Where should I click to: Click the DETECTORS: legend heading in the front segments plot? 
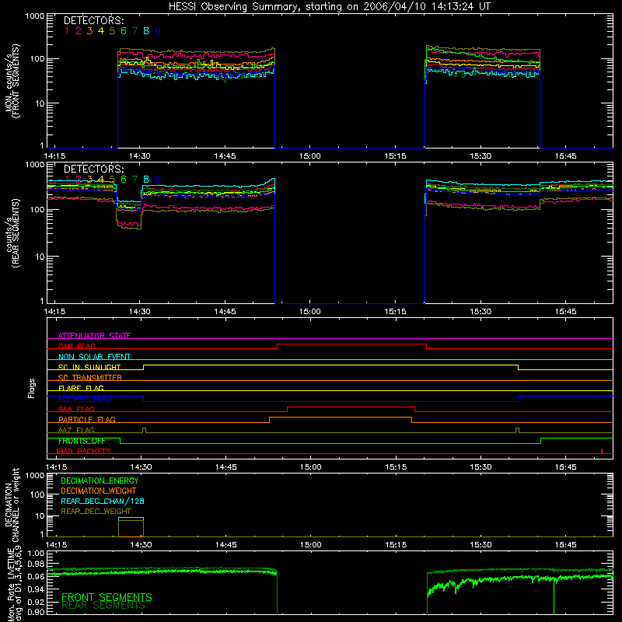pos(93,20)
